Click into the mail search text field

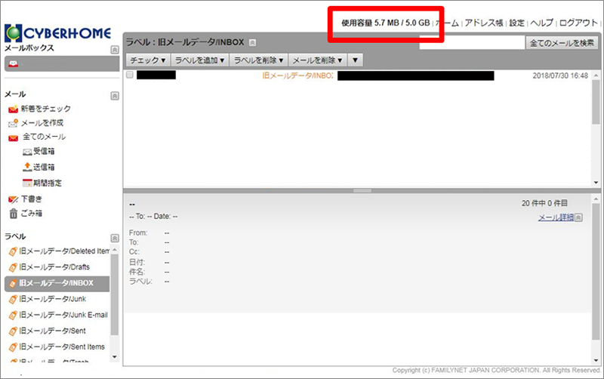point(472,43)
